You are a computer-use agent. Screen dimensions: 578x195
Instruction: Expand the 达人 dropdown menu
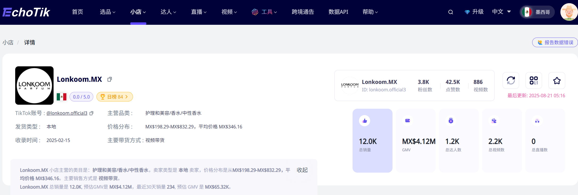(x=168, y=12)
